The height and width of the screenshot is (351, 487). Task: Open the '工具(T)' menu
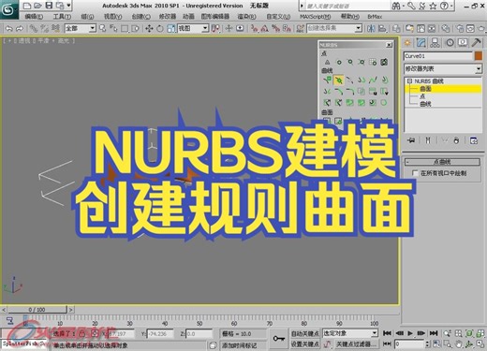click(x=62, y=17)
